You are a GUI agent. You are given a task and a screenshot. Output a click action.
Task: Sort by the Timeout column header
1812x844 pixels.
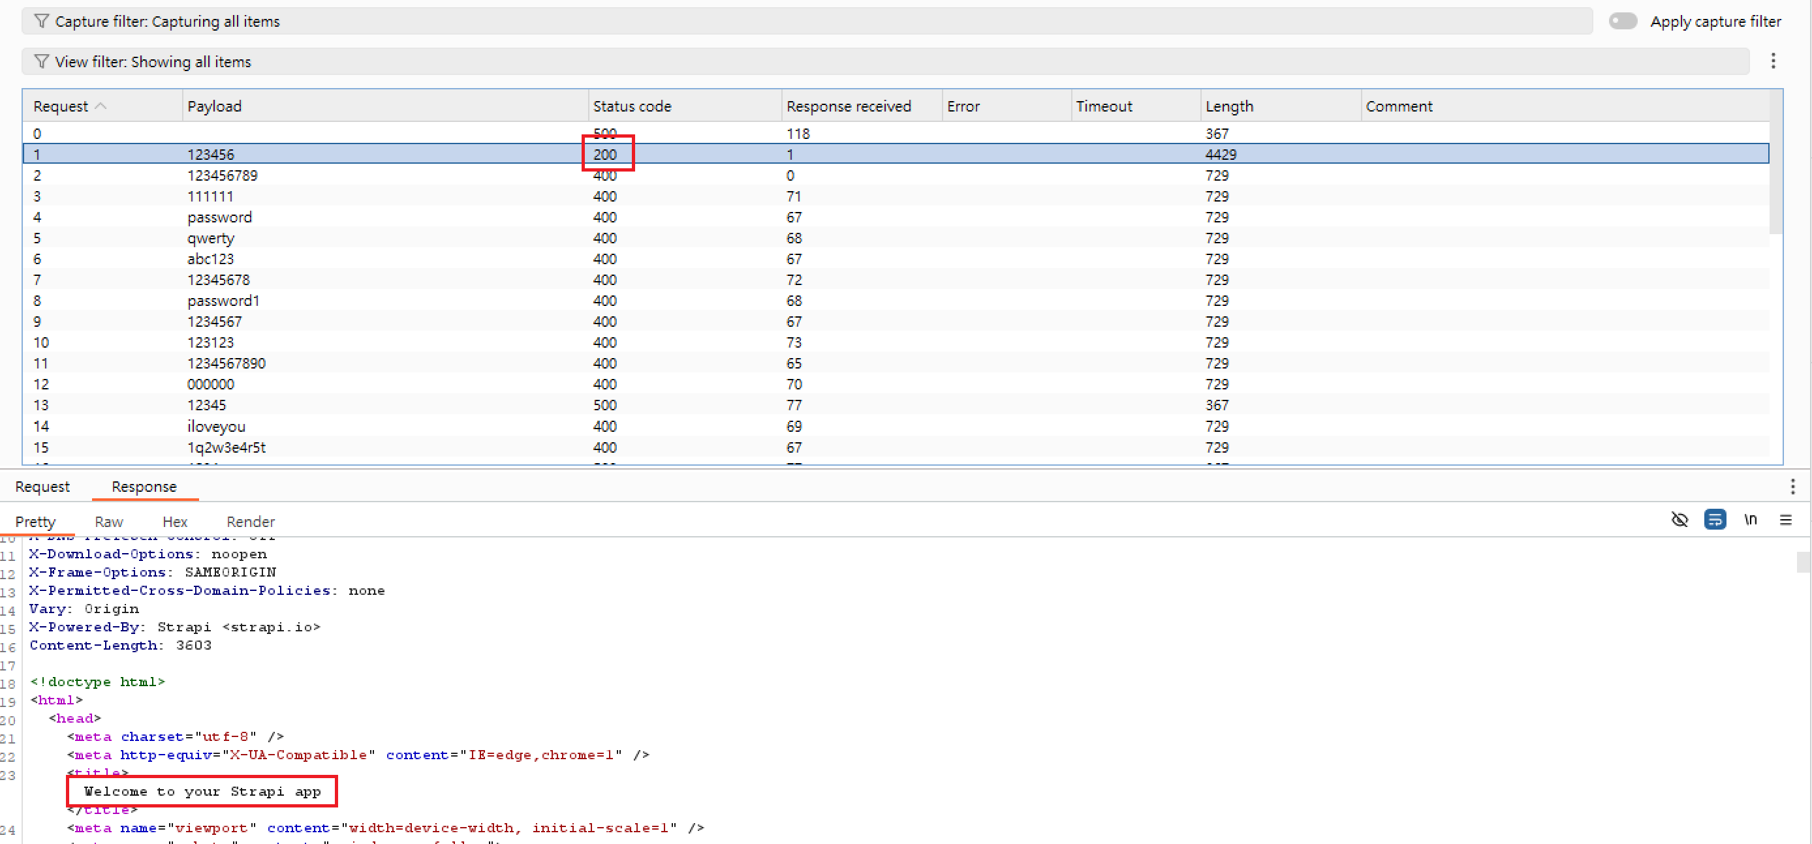1136,106
